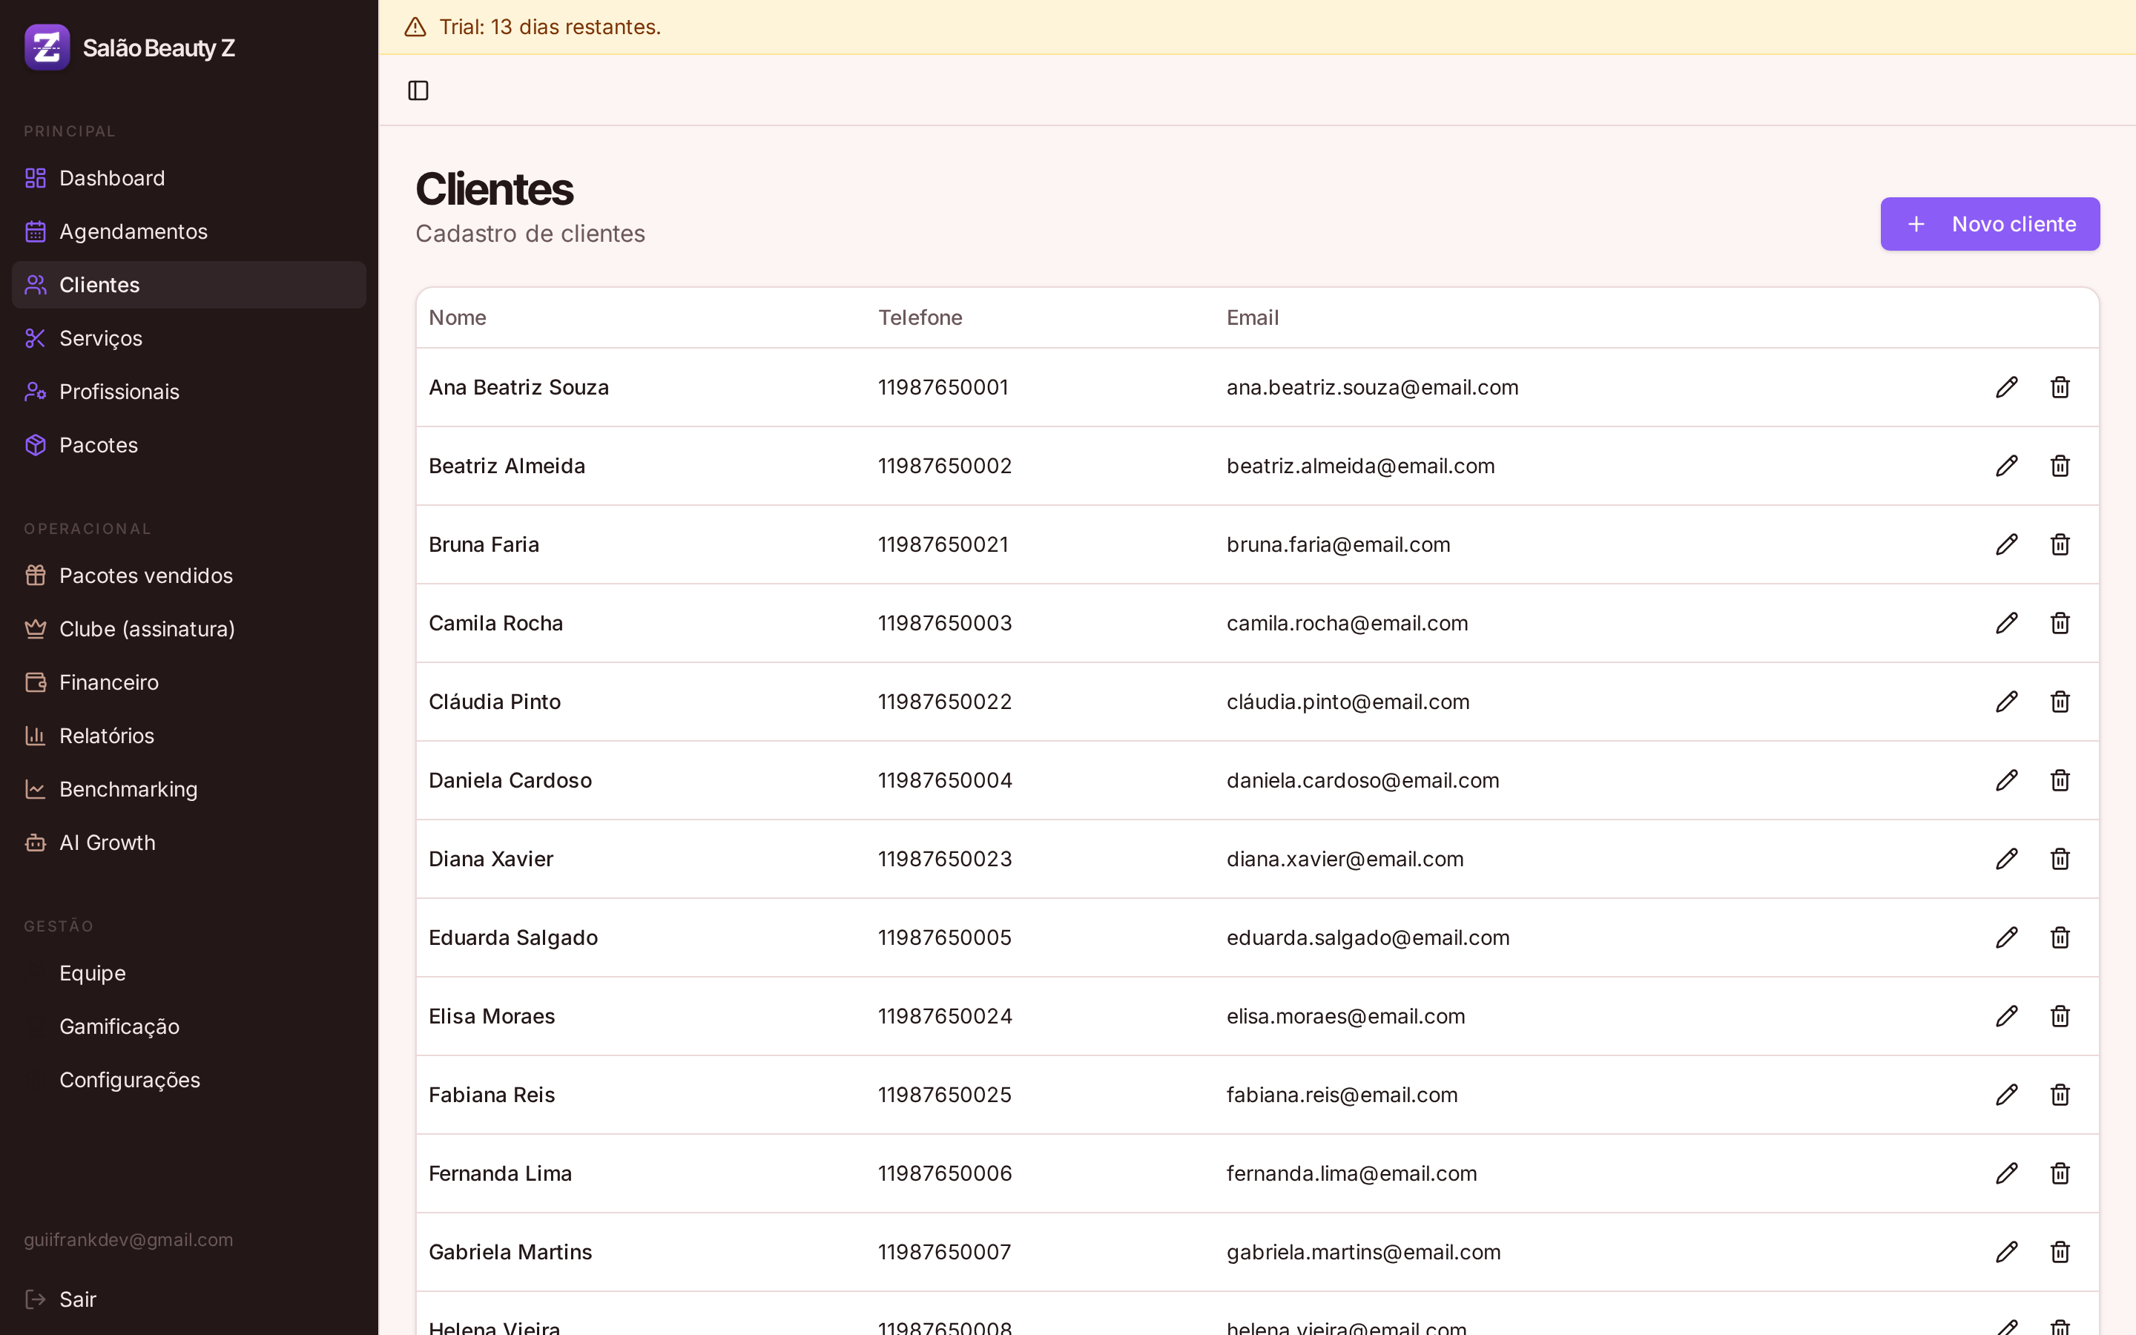Viewport: 2136px width, 1335px height.
Task: Delete client Fabiana Reis
Action: pyautogui.click(x=2060, y=1094)
